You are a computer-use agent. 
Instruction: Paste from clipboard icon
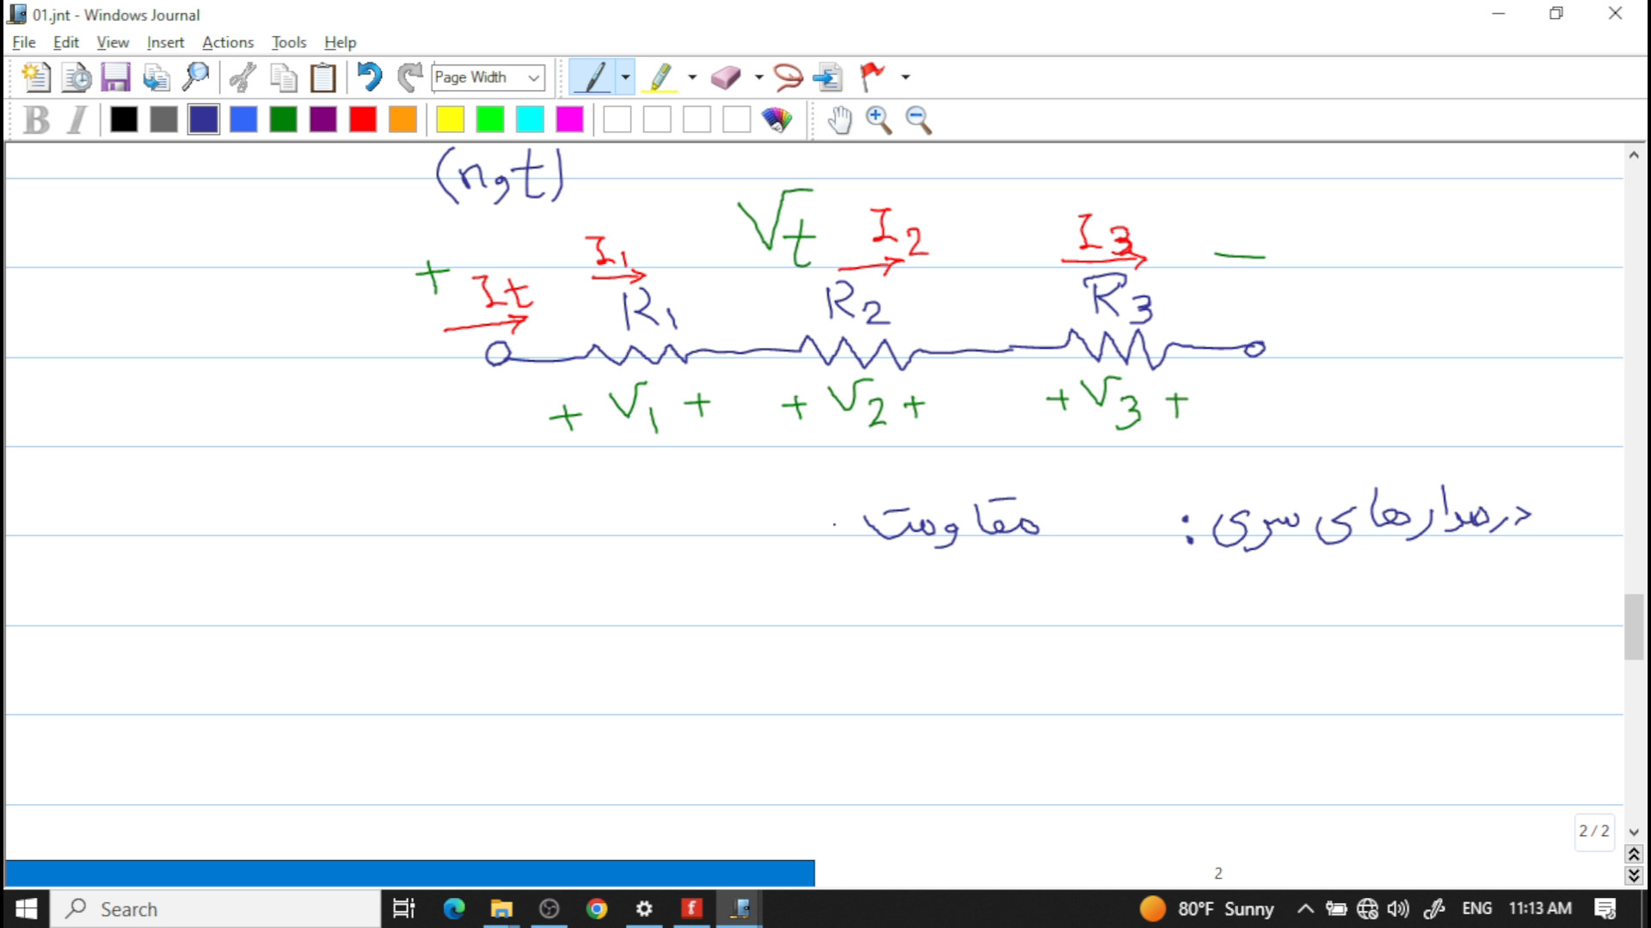tap(323, 77)
